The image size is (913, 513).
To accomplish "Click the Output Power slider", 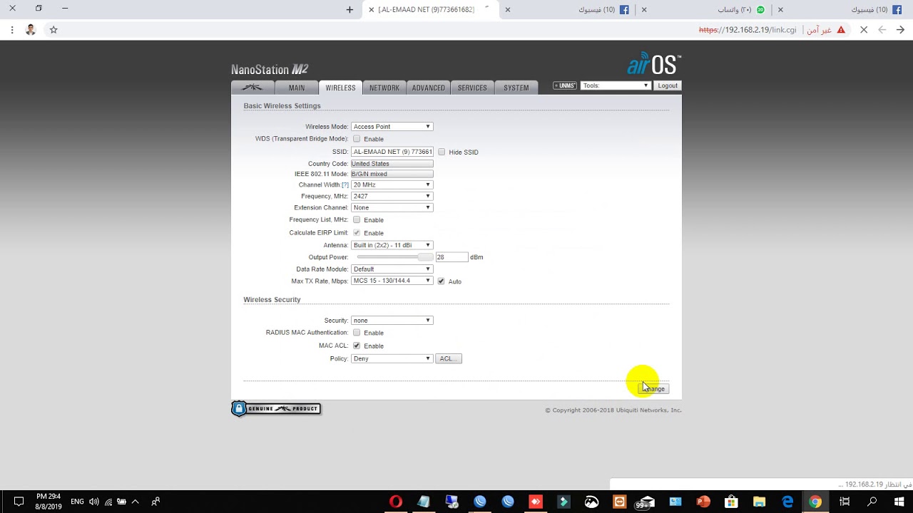I will (x=394, y=256).
